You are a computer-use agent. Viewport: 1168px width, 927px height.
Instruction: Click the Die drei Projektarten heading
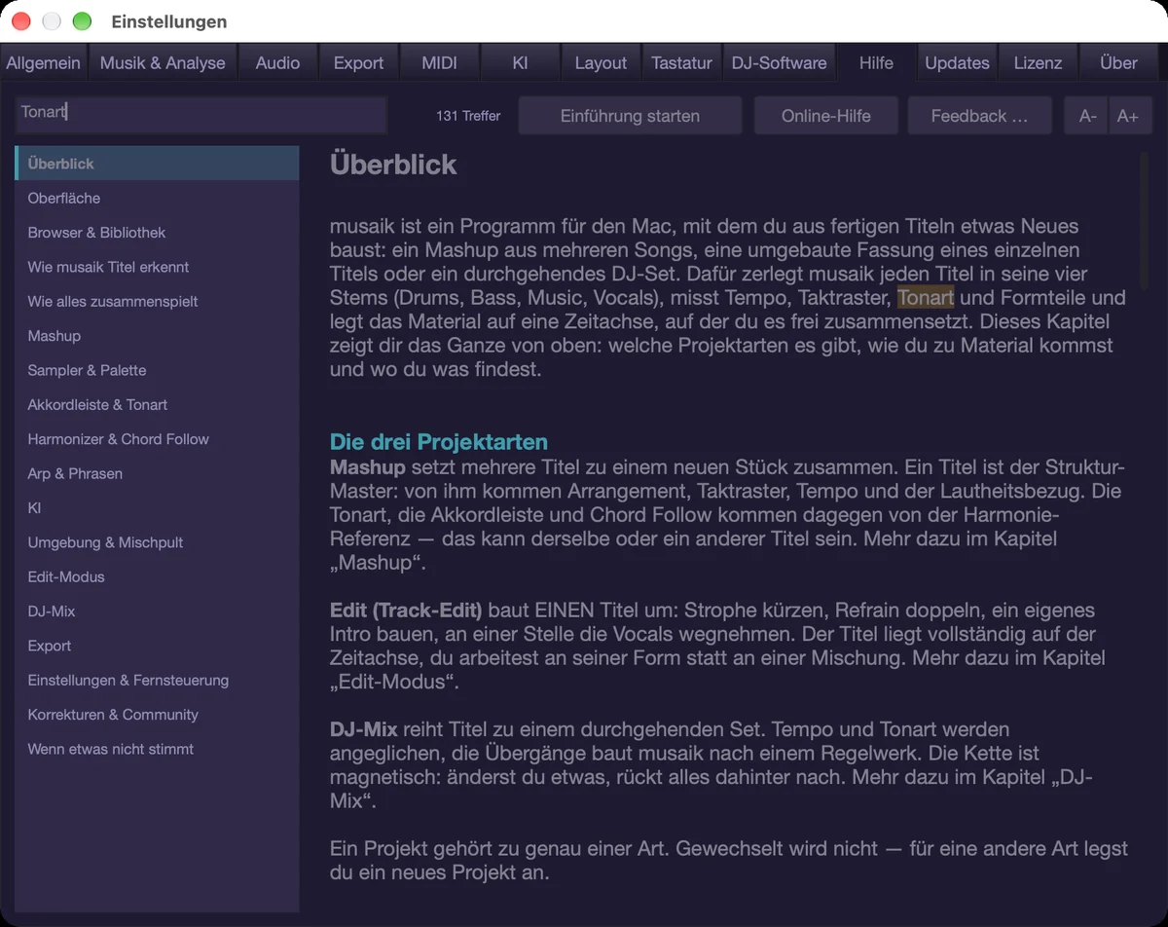438,442
